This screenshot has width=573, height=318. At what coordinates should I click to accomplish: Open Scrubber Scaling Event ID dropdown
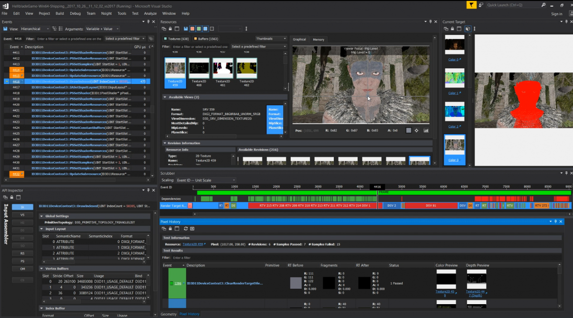tap(206, 180)
